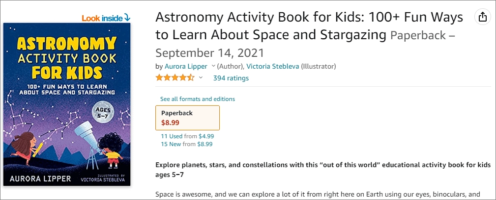Select the Paperback $8.99 format option
496x200 pixels.
[x=187, y=118]
